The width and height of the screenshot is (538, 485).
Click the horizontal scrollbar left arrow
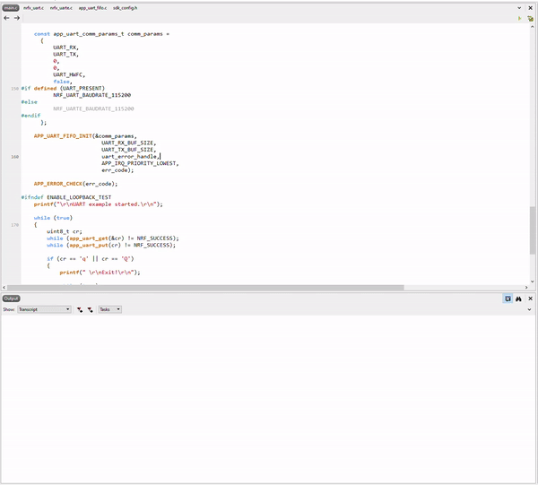pyautogui.click(x=4, y=288)
